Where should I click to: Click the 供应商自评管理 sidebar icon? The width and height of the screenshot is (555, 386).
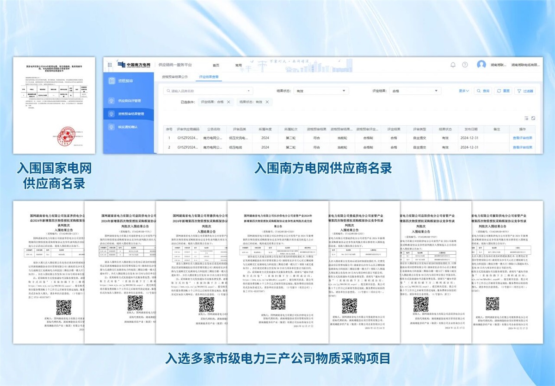(x=111, y=100)
